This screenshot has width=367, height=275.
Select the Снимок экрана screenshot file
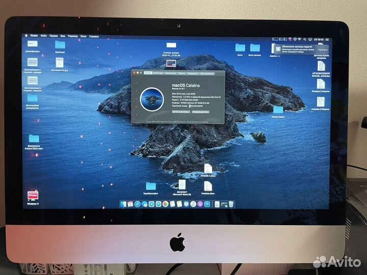171,45
